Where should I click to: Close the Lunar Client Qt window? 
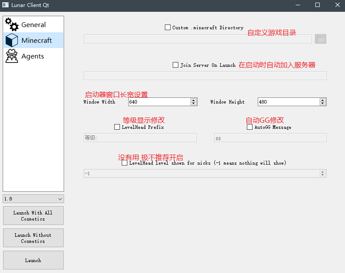(338, 5)
